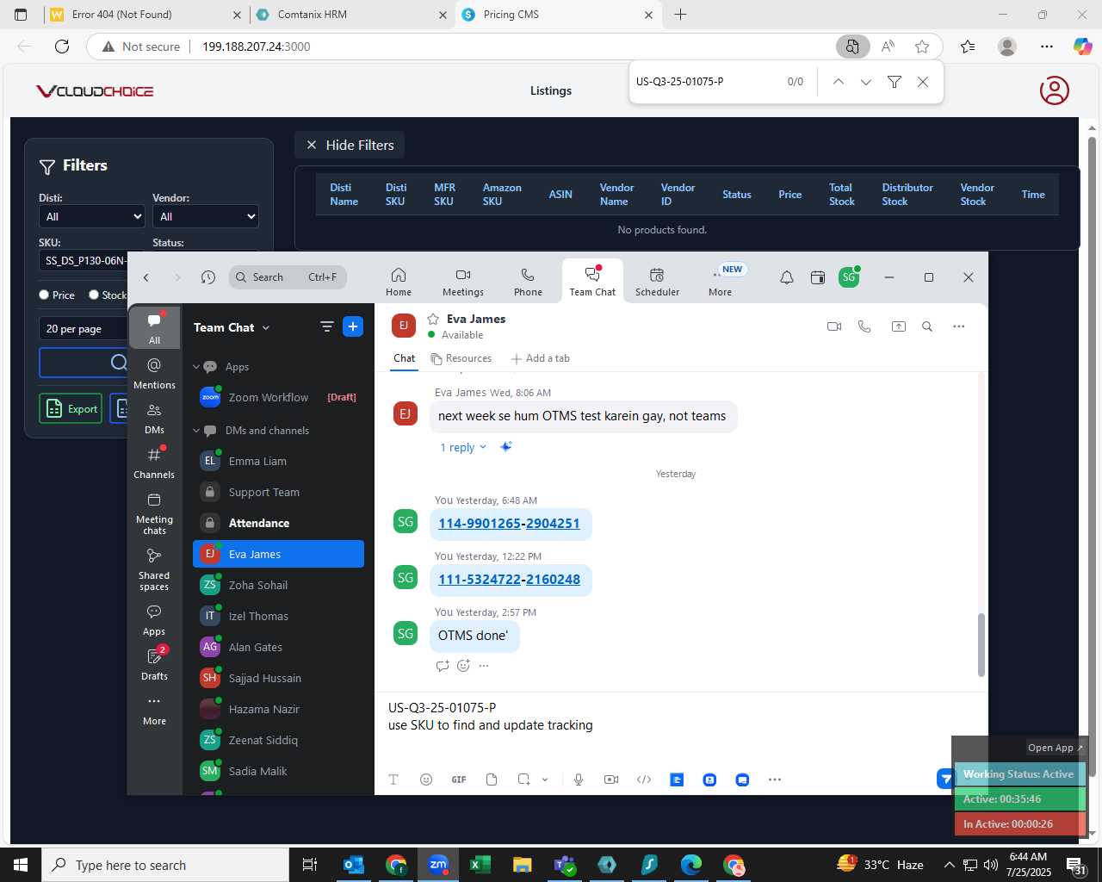Viewport: 1102px width, 882px height.
Task: Open link 114-9901265-2904251
Action: [x=509, y=524]
